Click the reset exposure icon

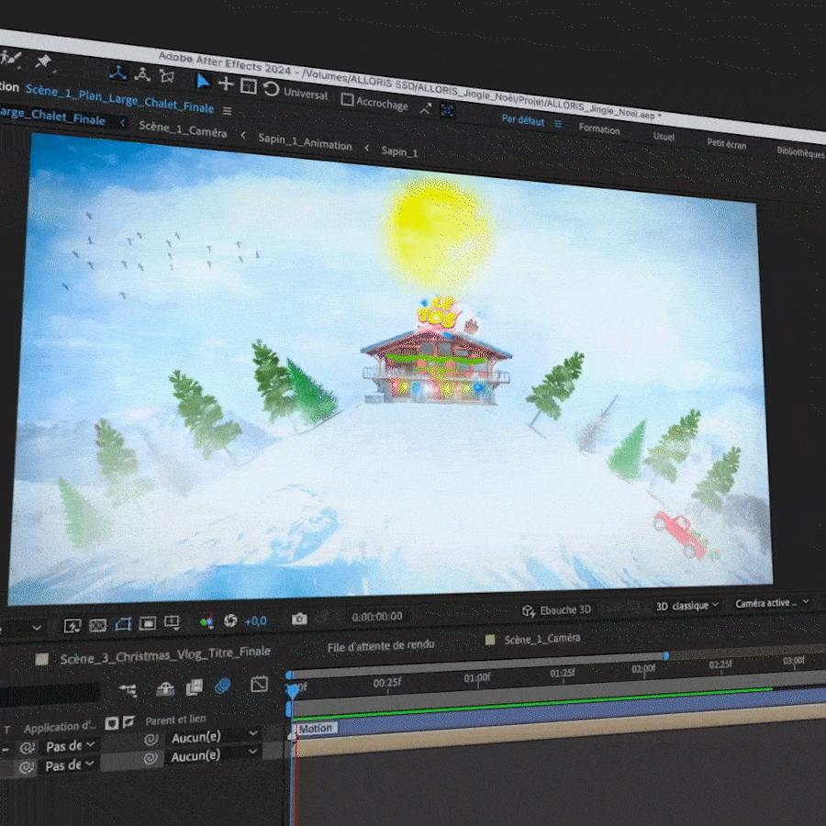click(x=230, y=621)
